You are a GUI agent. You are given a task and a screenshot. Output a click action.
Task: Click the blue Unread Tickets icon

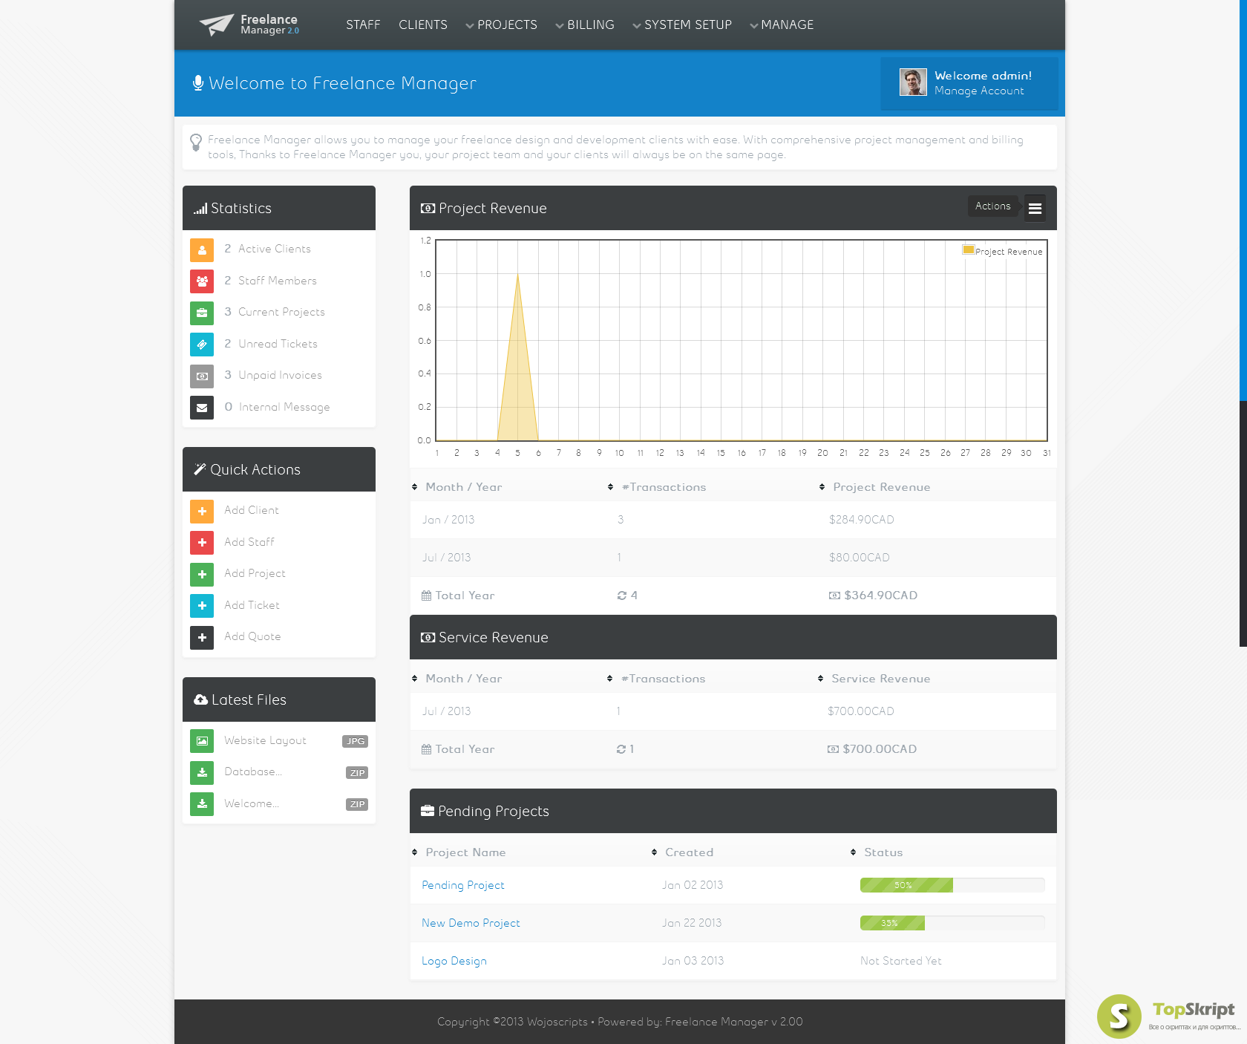point(202,345)
